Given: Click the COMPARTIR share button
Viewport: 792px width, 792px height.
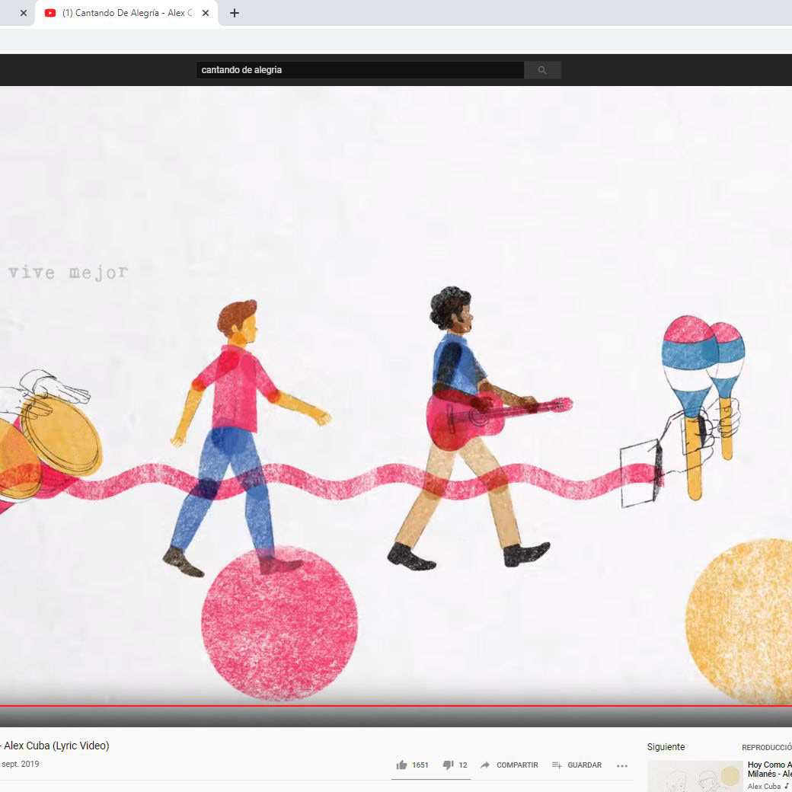Looking at the screenshot, I should (x=509, y=765).
